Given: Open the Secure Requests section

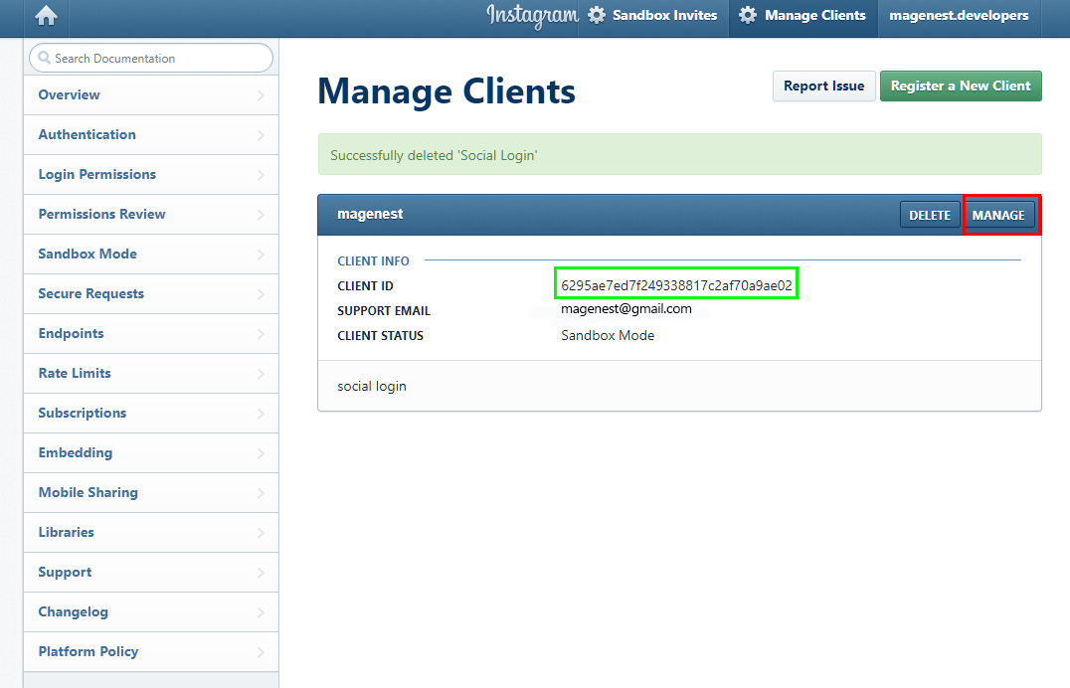Looking at the screenshot, I should [x=151, y=293].
